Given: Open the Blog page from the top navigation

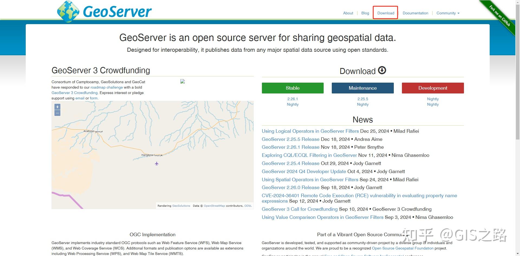Looking at the screenshot, I should coord(365,13).
